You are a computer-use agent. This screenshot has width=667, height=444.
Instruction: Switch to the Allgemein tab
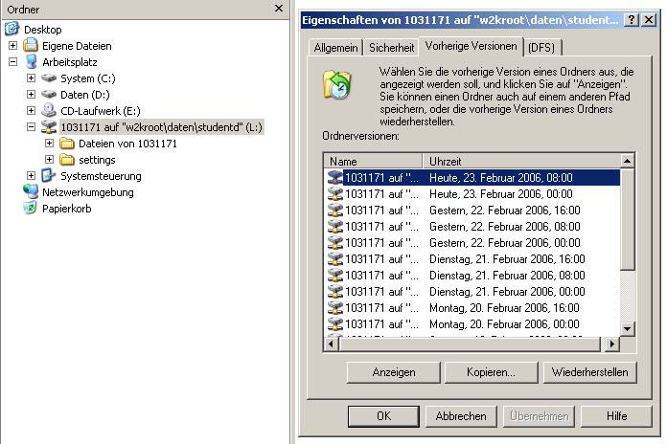tap(334, 47)
